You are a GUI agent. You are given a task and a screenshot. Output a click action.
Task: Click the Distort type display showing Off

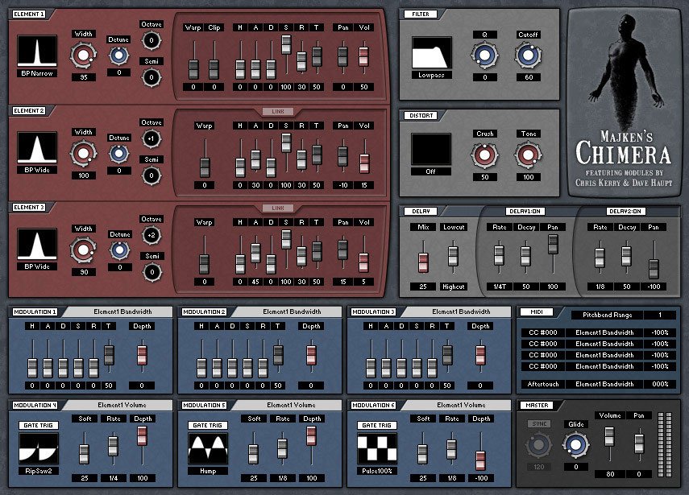[431, 150]
